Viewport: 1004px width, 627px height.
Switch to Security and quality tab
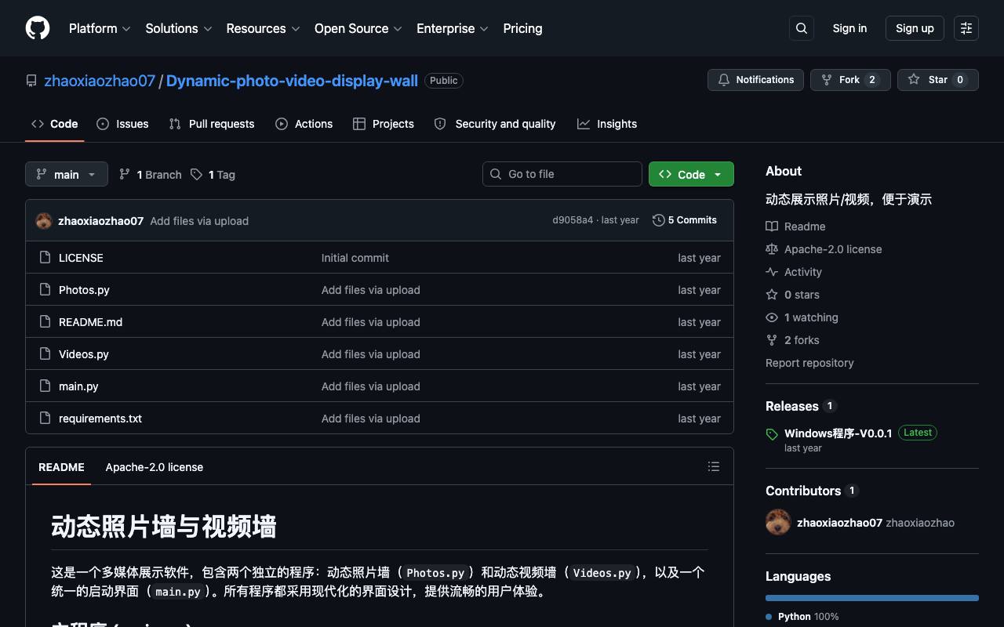[495, 124]
